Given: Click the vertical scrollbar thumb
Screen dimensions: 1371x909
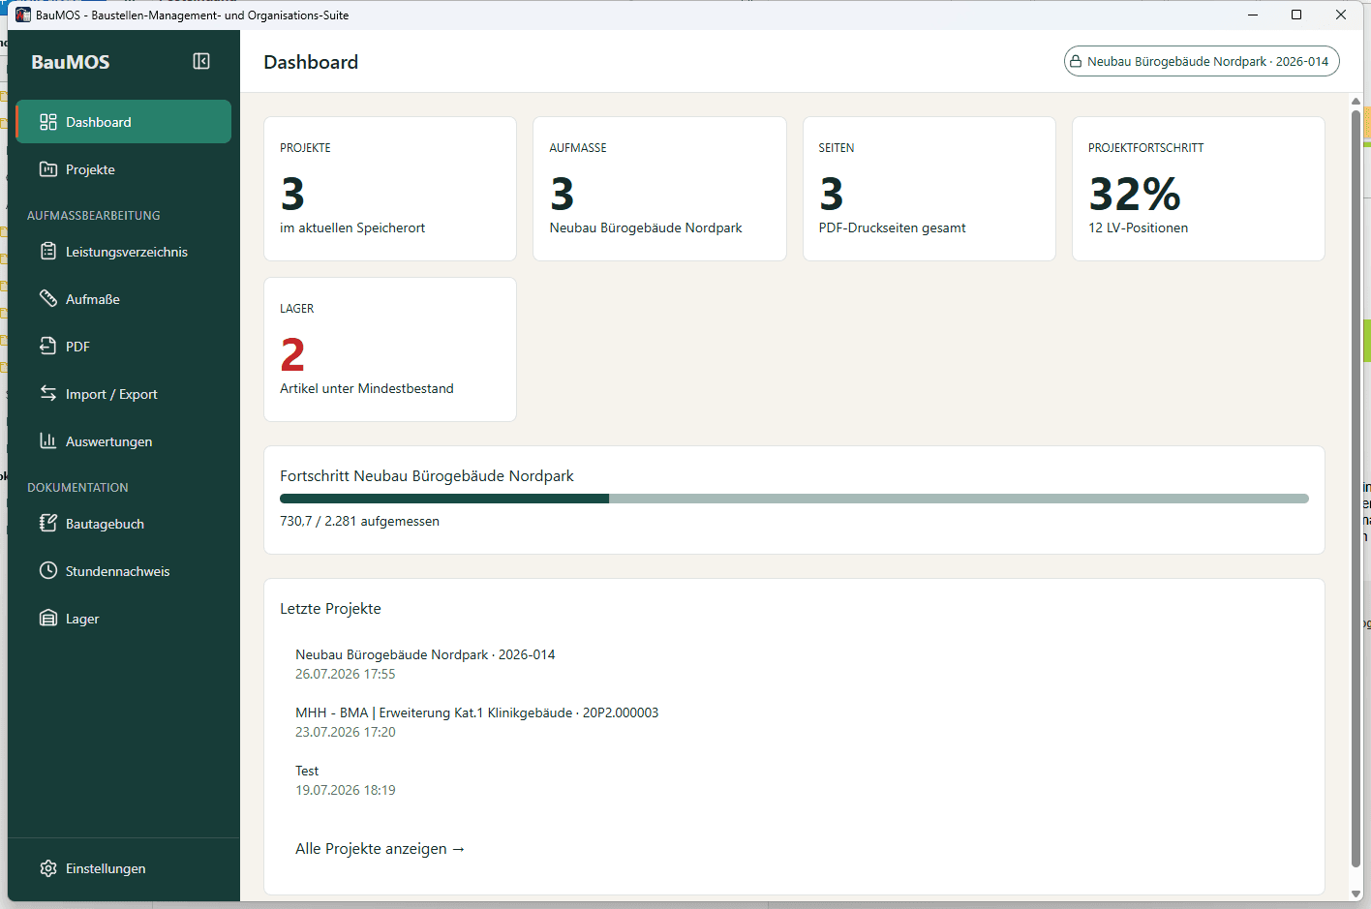Looking at the screenshot, I should 1356,489.
